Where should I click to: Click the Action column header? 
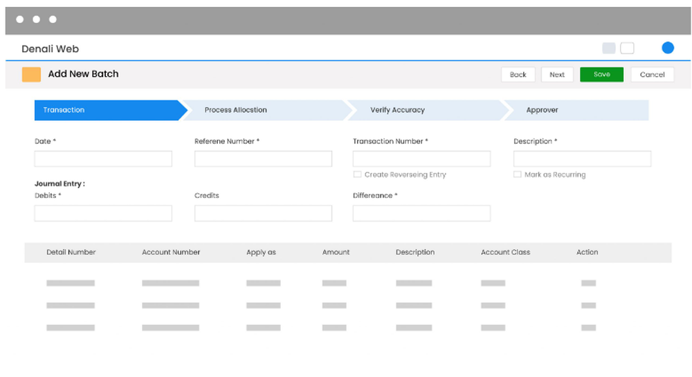coord(587,252)
